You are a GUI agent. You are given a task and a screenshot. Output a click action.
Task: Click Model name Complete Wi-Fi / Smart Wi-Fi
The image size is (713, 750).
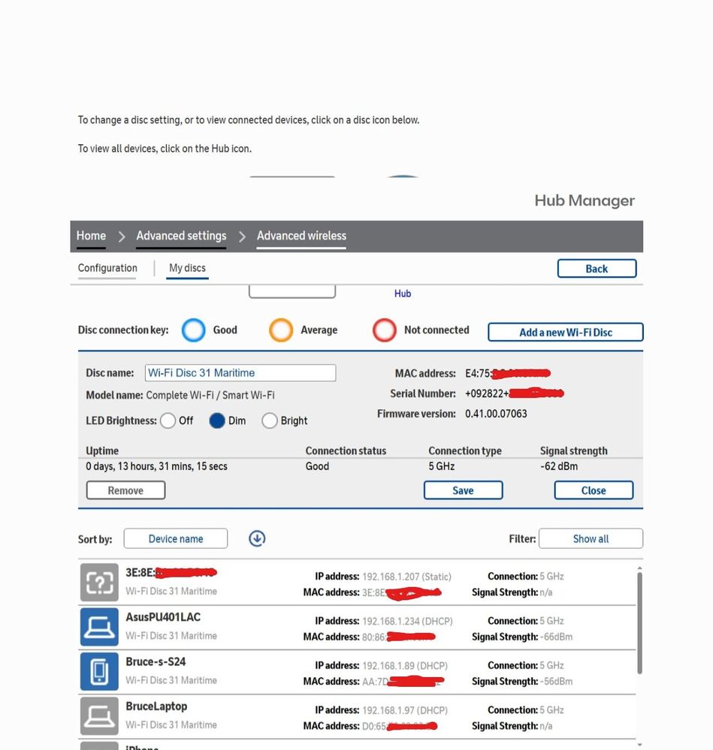coord(210,395)
